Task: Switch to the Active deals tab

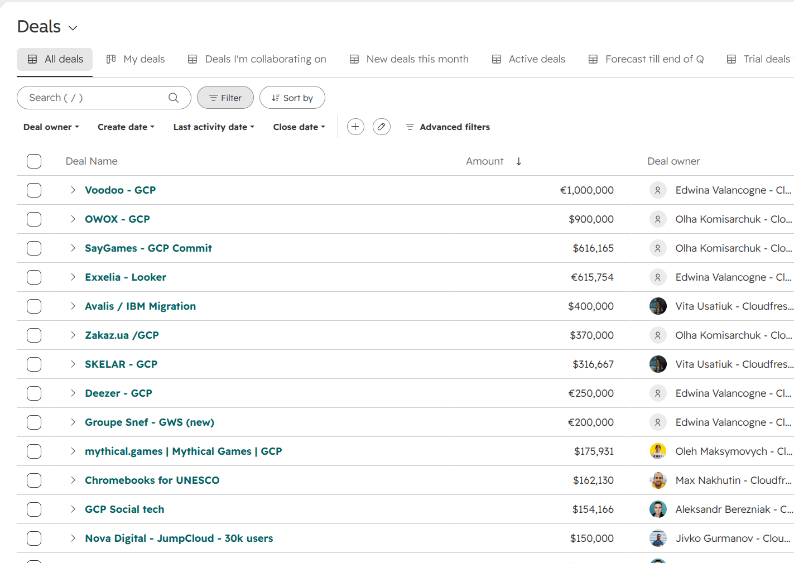Action: point(528,59)
